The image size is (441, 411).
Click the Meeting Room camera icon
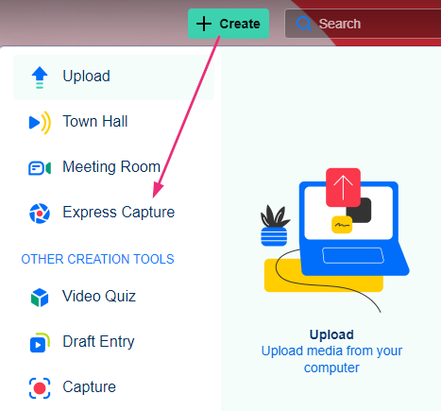(40, 168)
